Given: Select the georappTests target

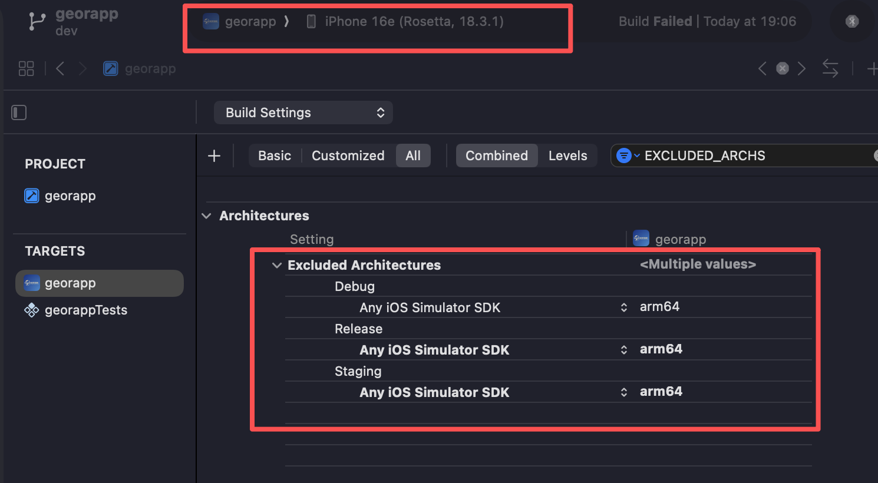Looking at the screenshot, I should pyautogui.click(x=85, y=310).
